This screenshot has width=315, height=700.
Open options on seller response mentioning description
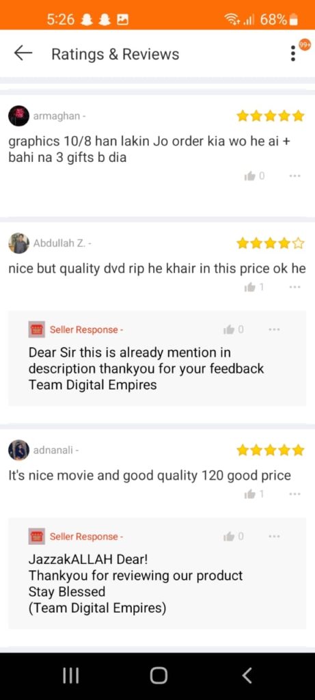pos(274,330)
